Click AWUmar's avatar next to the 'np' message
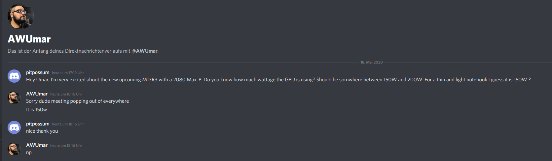Viewport: 552px width, 161px height. [14, 149]
